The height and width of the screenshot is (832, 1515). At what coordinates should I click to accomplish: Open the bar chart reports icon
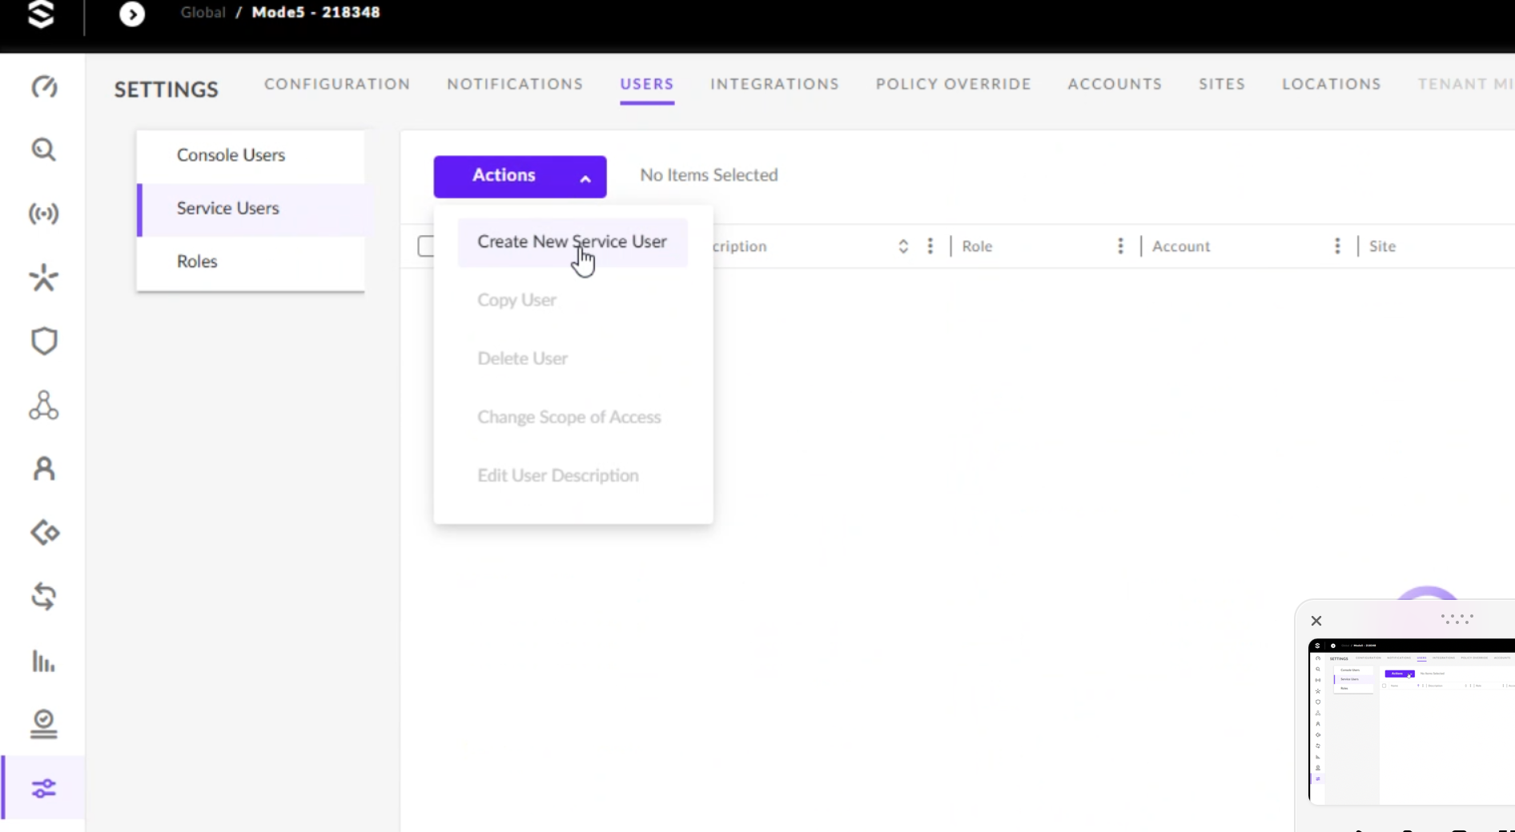tap(44, 662)
